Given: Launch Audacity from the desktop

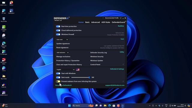Looking at the screenshot, I should 4,85.
